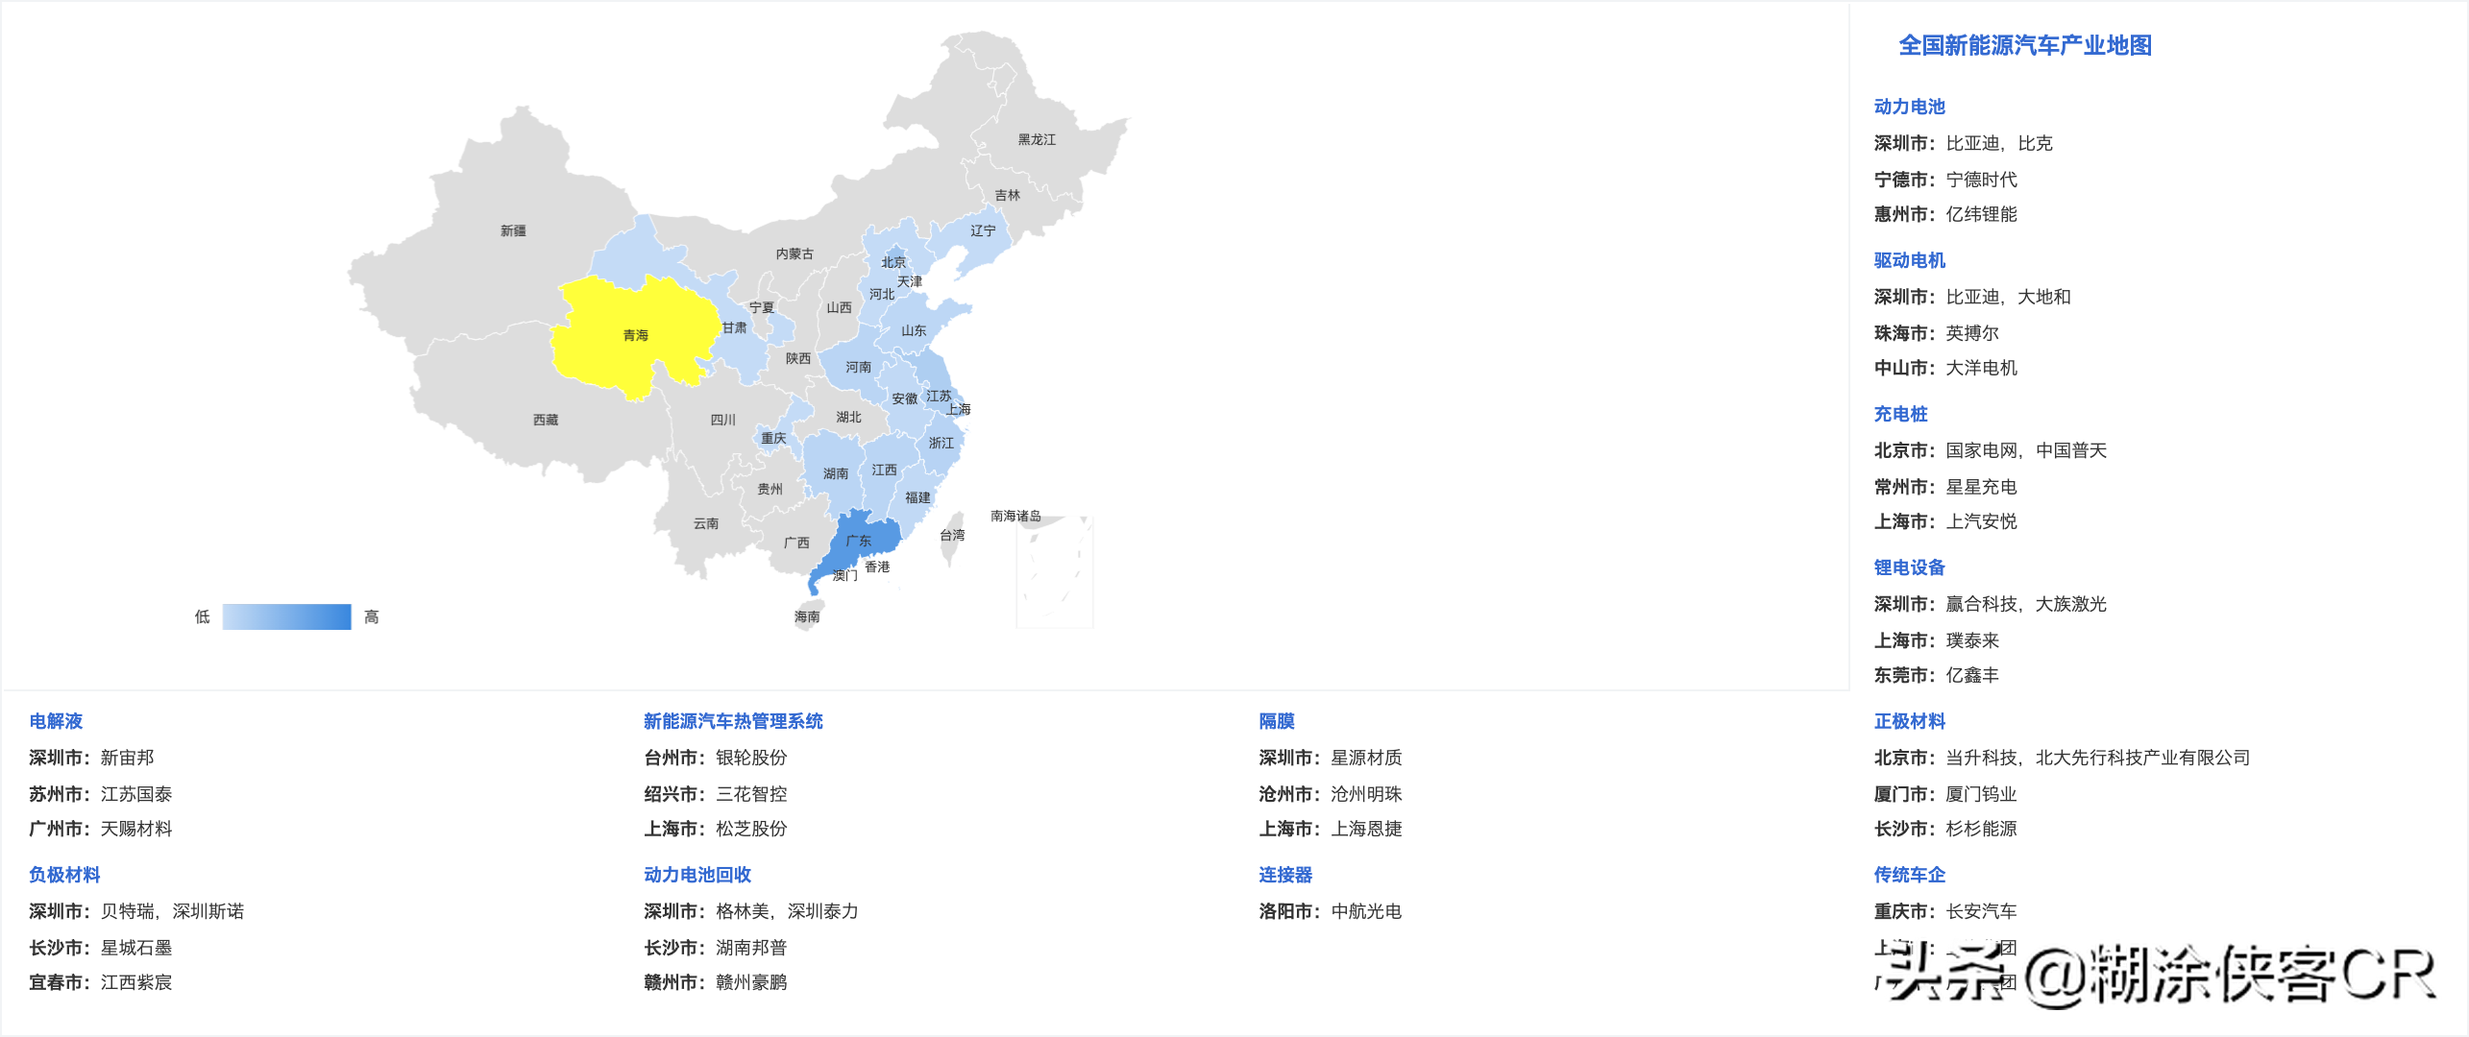The height and width of the screenshot is (1037, 2469).
Task: Open the 充电桩 category heading
Action: [x=1900, y=414]
